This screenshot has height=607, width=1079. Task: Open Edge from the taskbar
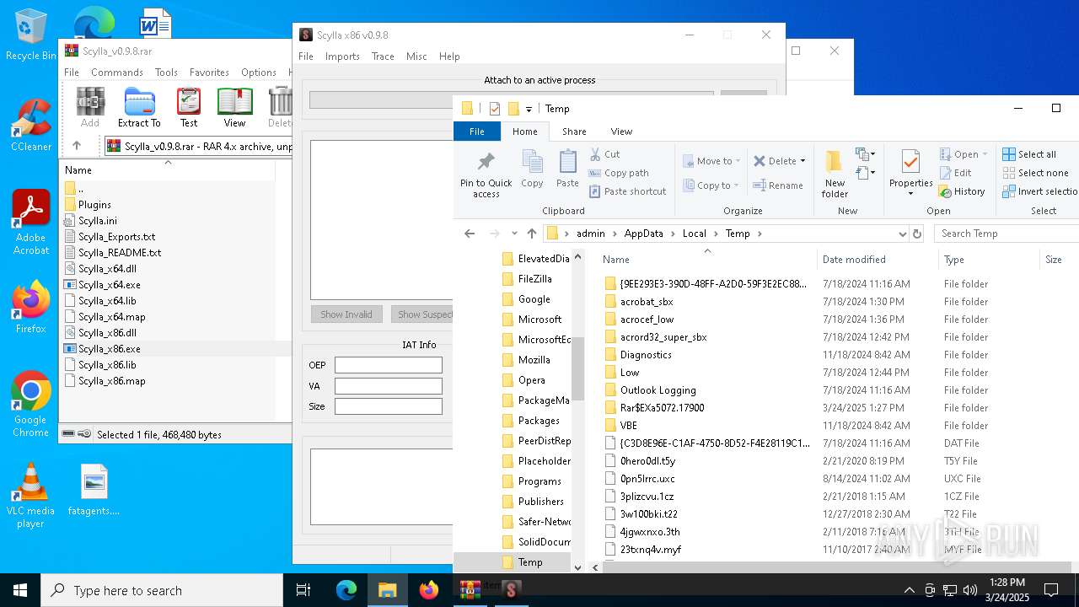click(346, 590)
